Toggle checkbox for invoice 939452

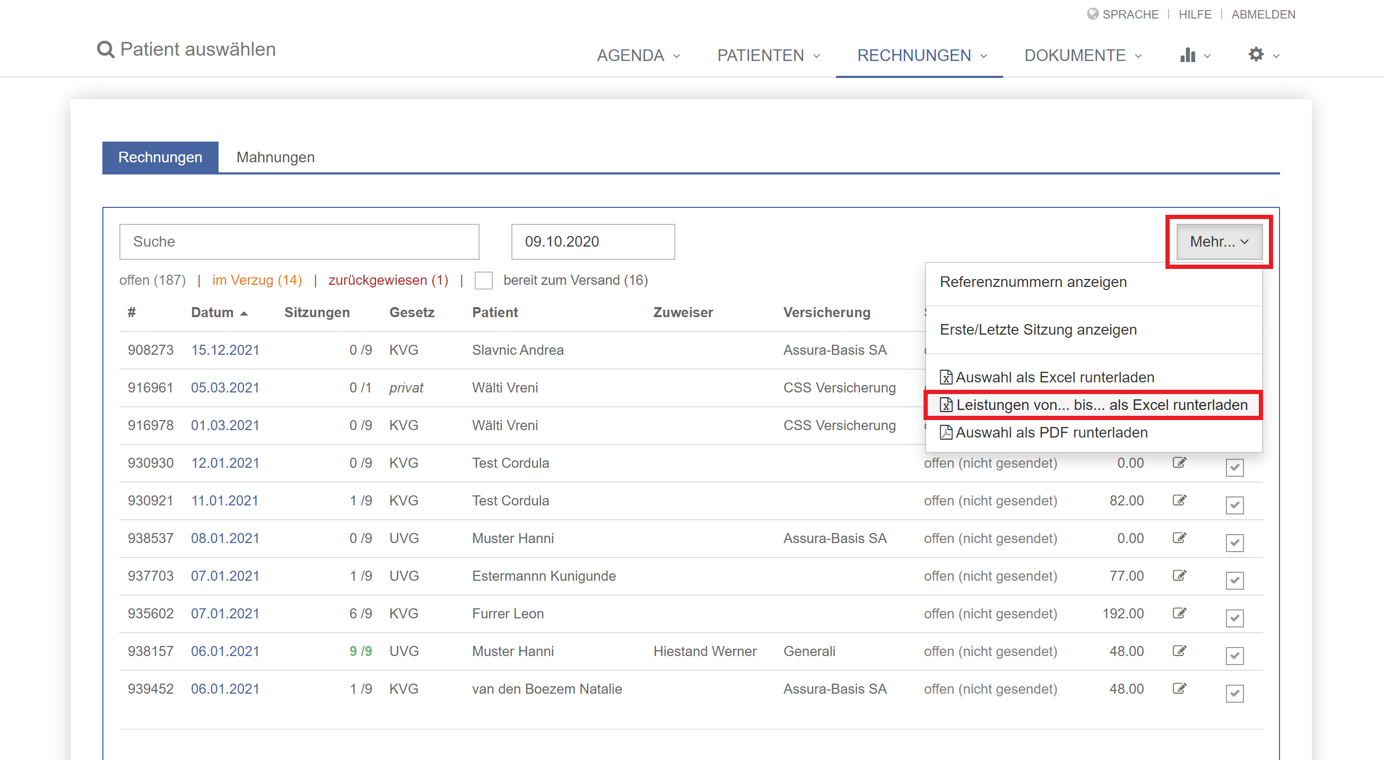click(x=1234, y=692)
